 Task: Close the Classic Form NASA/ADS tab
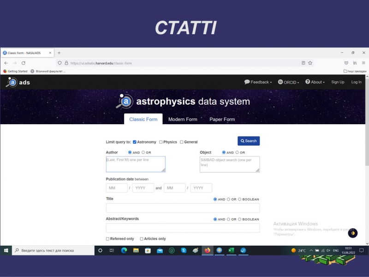tap(50, 53)
